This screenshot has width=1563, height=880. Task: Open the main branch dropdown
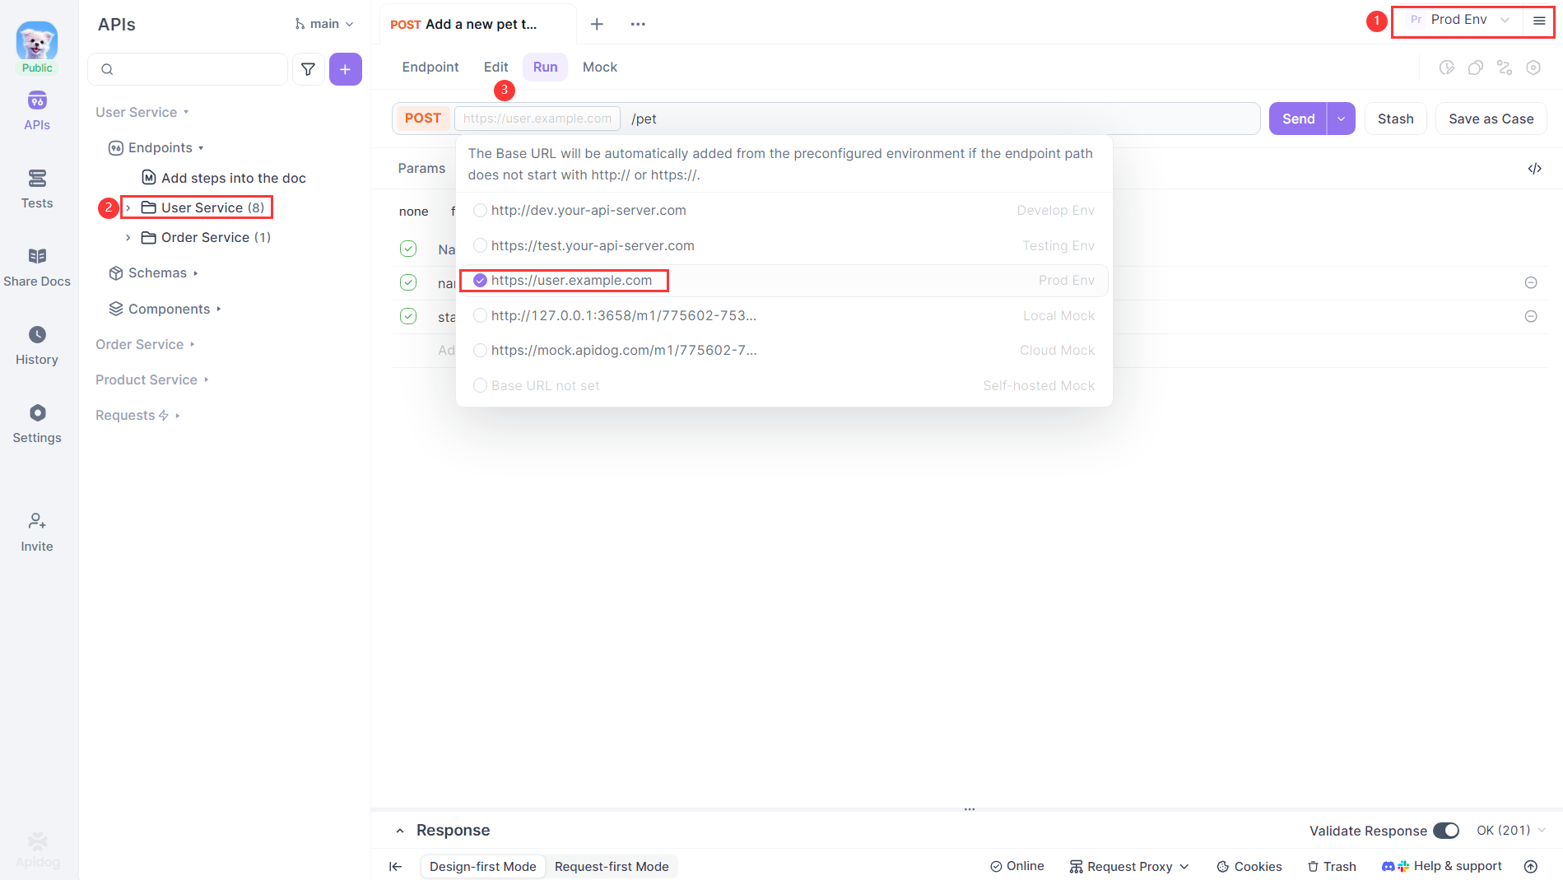point(324,24)
